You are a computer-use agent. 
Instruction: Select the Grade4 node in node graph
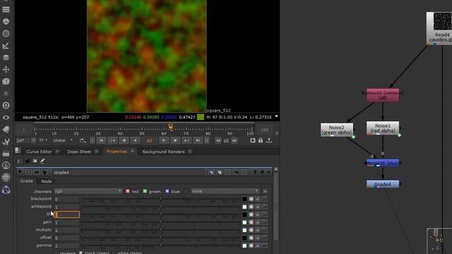point(383,184)
